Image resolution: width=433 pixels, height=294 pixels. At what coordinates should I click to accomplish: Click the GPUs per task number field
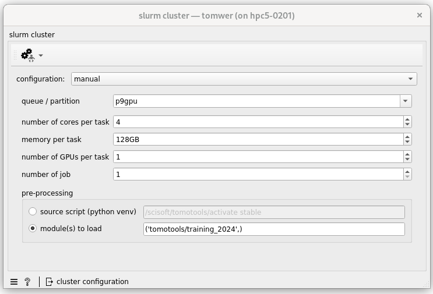(x=259, y=157)
